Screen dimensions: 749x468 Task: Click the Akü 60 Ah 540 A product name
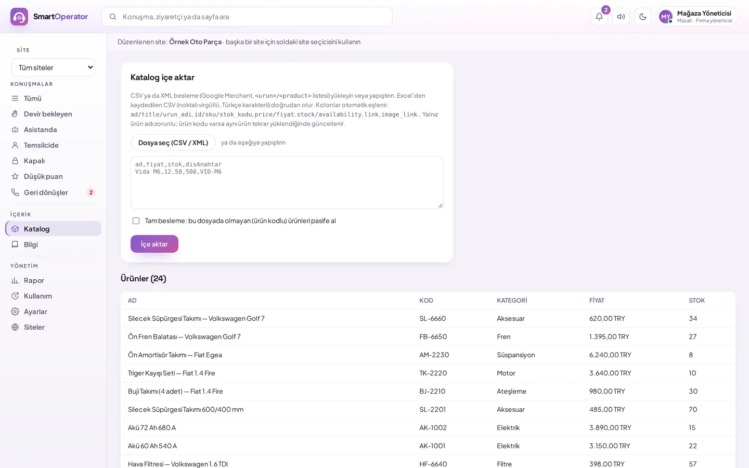pyautogui.click(x=152, y=446)
